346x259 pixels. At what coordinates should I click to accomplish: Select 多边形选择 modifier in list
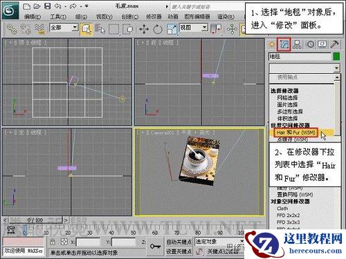click(290, 112)
